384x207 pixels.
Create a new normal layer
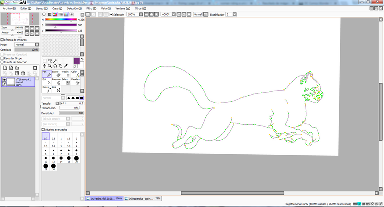5,68
